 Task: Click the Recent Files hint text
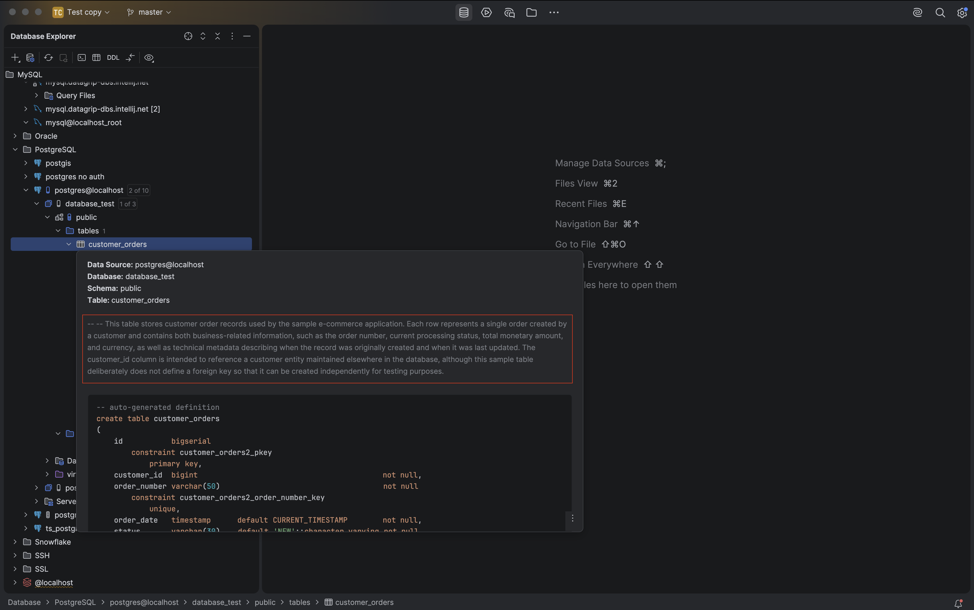click(x=581, y=204)
